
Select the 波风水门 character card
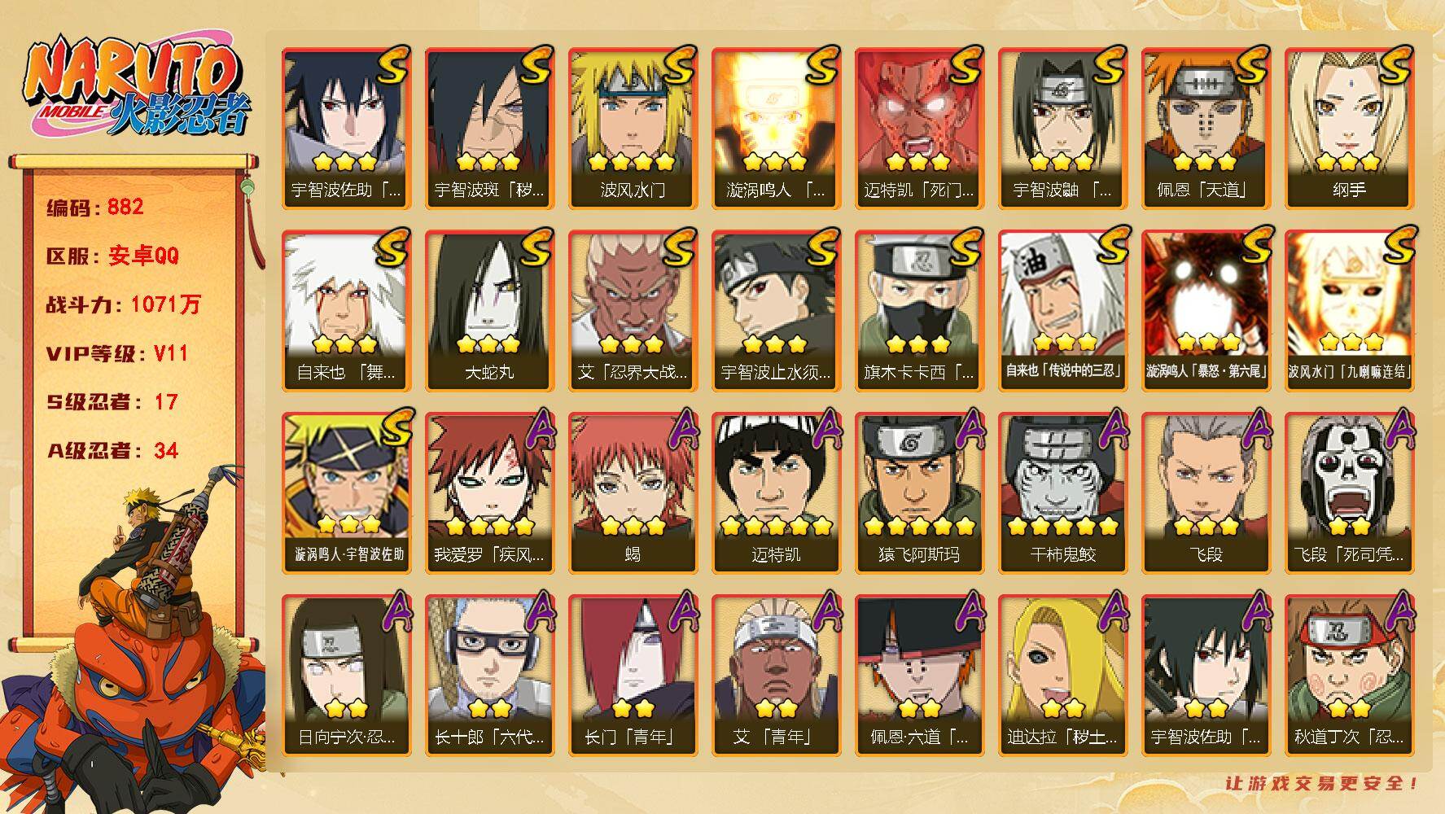click(x=633, y=129)
